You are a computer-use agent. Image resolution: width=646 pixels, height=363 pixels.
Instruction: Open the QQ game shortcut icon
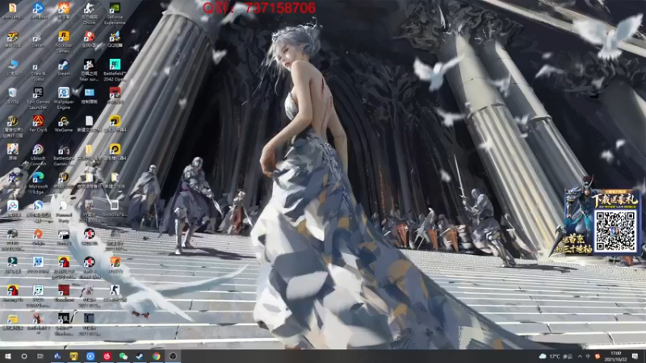pos(115,40)
